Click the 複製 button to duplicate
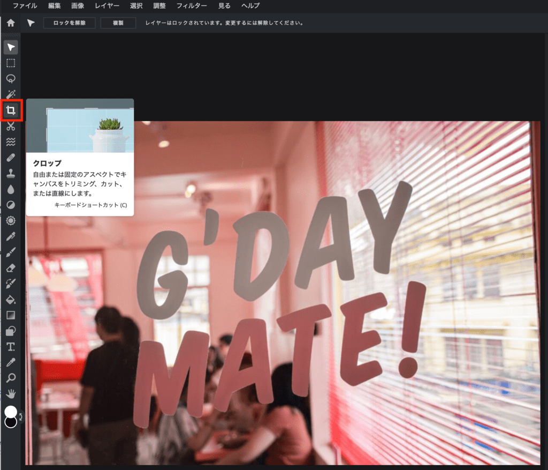Image resolution: width=548 pixels, height=470 pixels. pyautogui.click(x=118, y=23)
